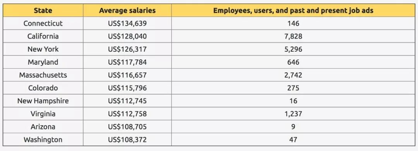Select the 7,828 job ads value

pyautogui.click(x=293, y=36)
